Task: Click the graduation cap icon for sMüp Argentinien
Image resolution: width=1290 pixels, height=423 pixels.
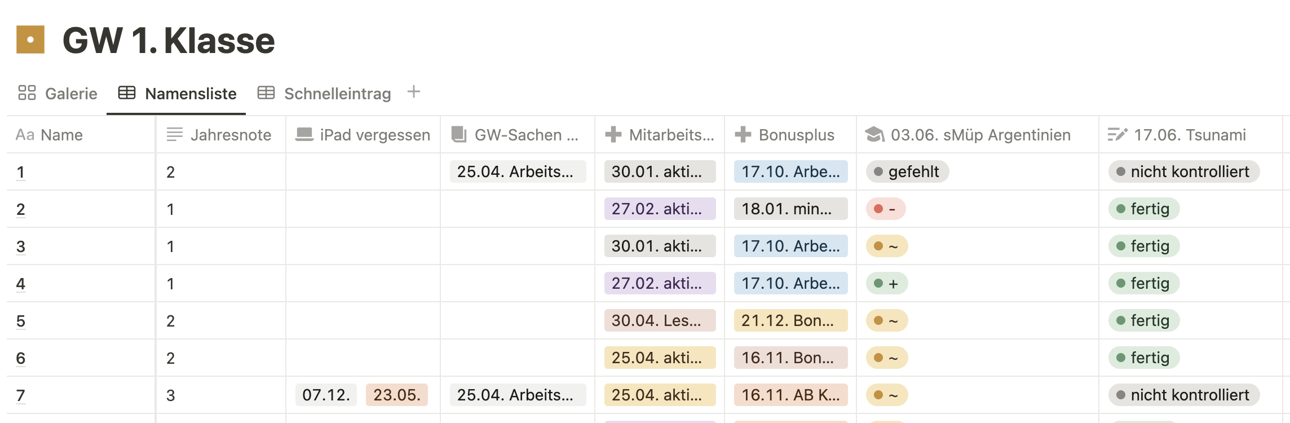Action: 875,135
